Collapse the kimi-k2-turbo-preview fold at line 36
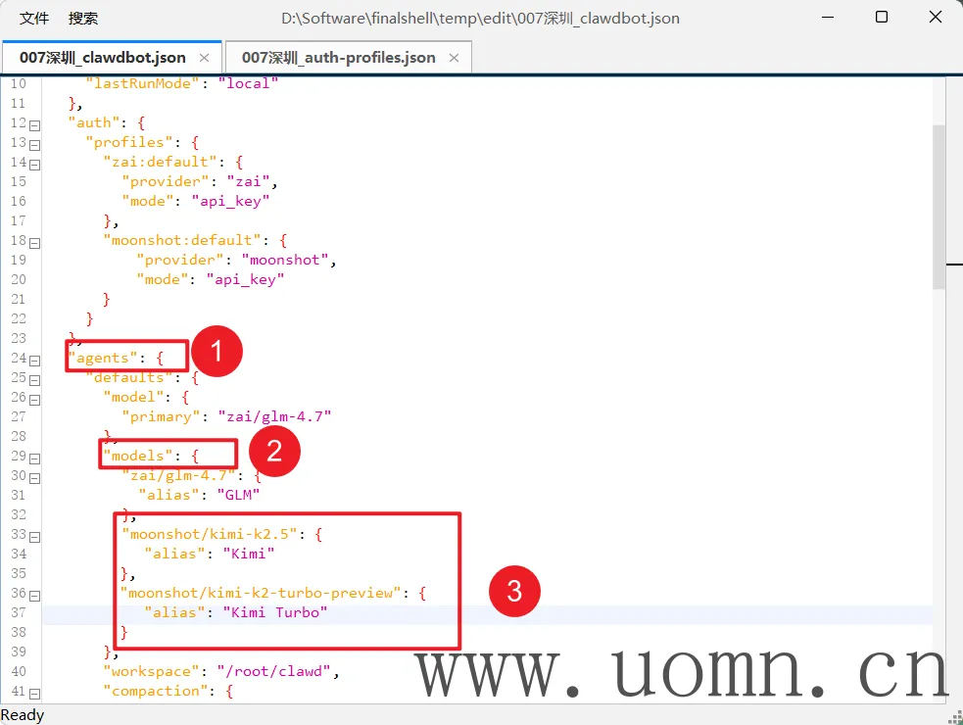963x725 pixels. [x=35, y=595]
